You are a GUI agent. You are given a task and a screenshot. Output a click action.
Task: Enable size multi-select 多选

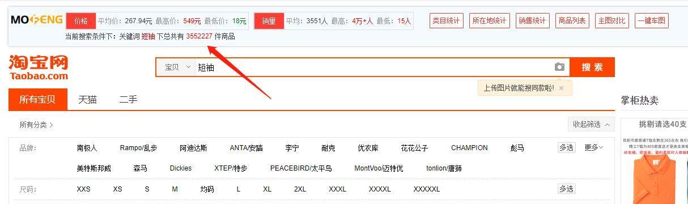pos(566,189)
